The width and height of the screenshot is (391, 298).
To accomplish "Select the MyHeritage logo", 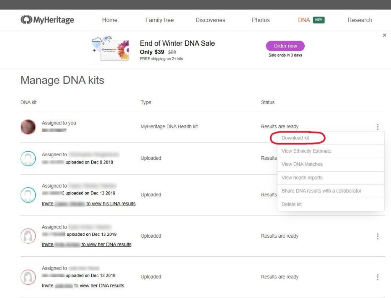I will click(47, 19).
